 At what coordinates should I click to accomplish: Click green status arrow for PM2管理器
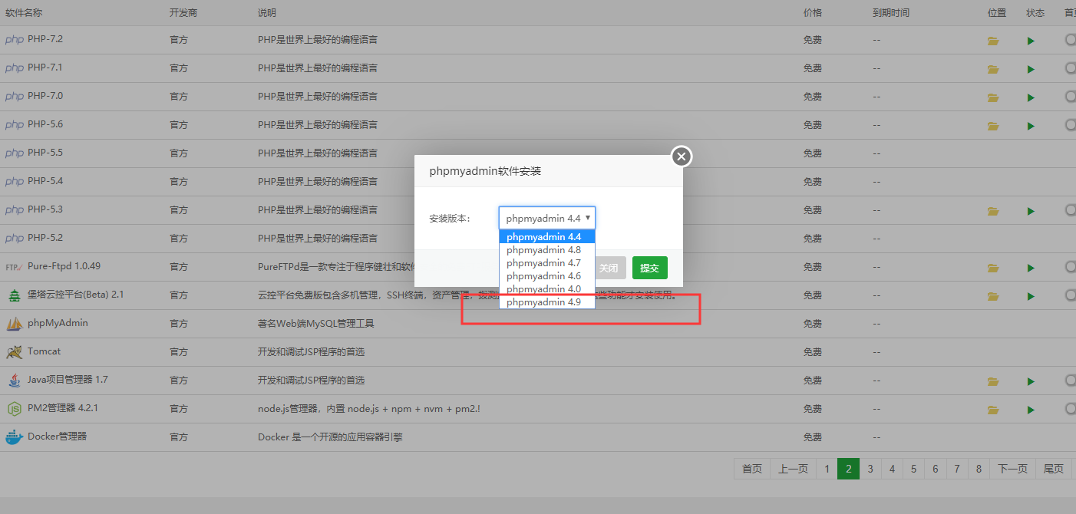(x=1031, y=410)
